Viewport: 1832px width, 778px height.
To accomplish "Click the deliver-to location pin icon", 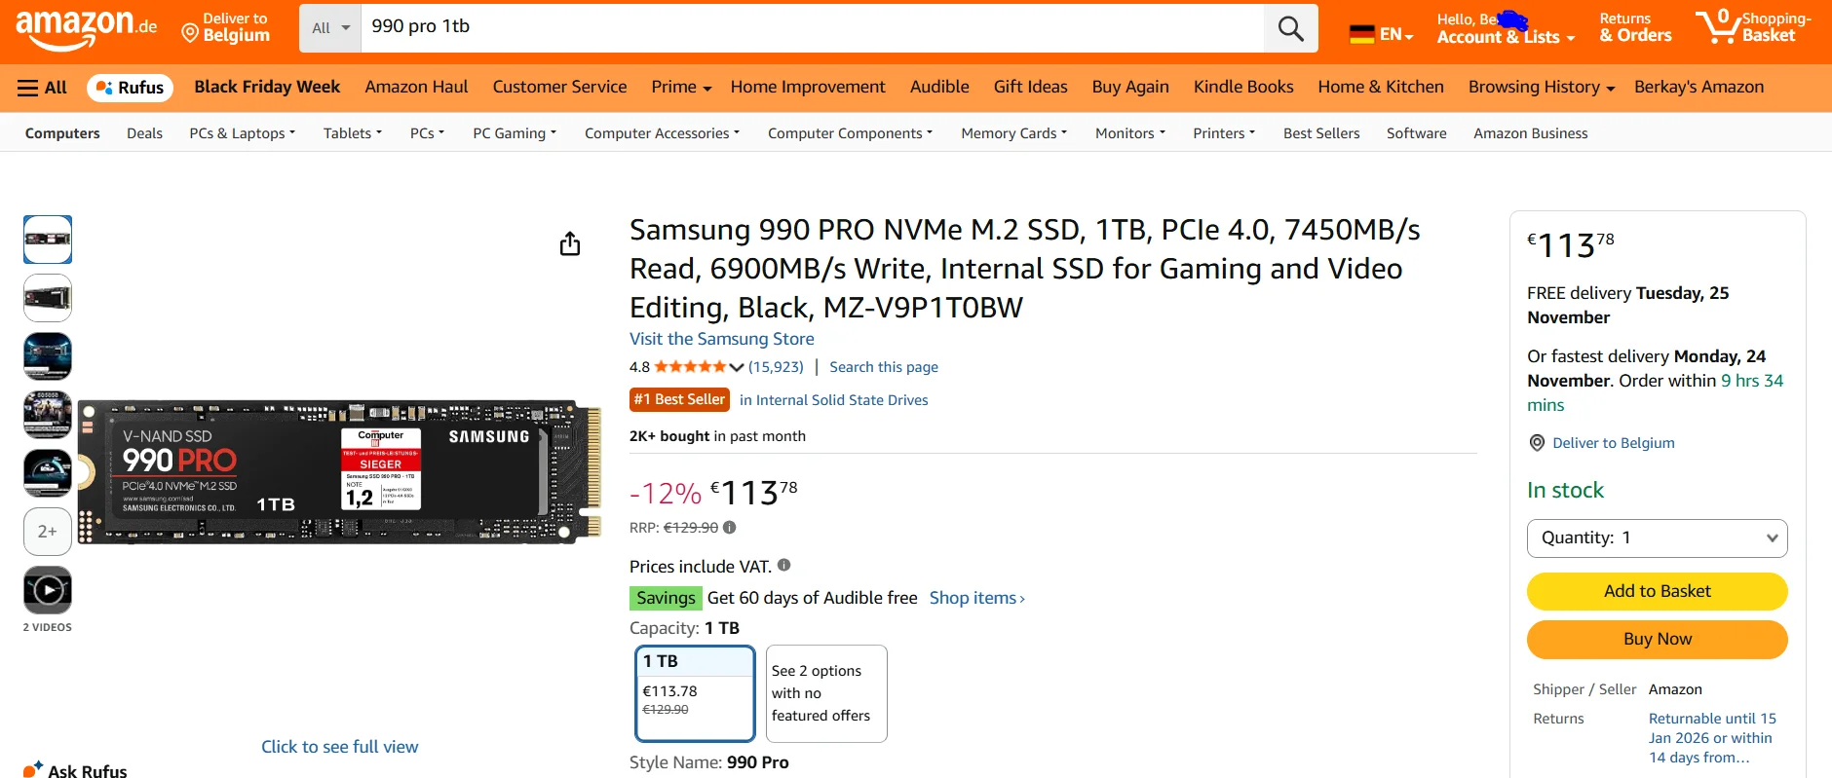I will tap(1537, 443).
